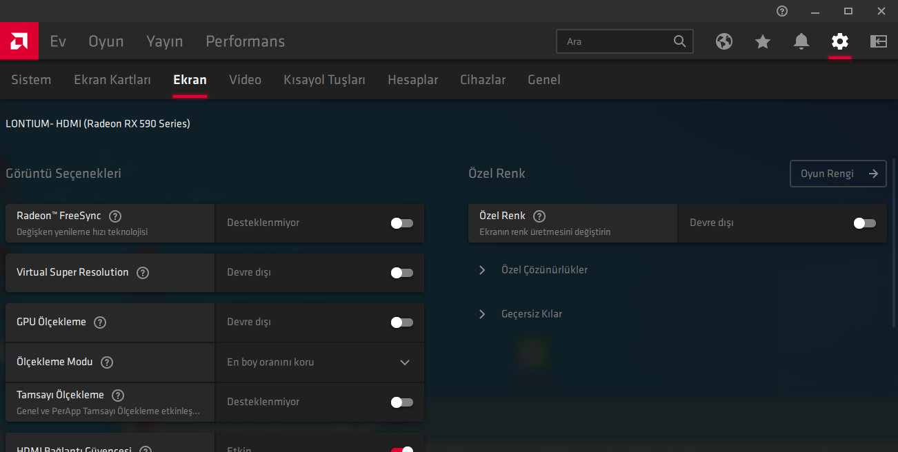Toggle Radeon FreeSync switch
Image resolution: width=898 pixels, height=452 pixels.
401,223
